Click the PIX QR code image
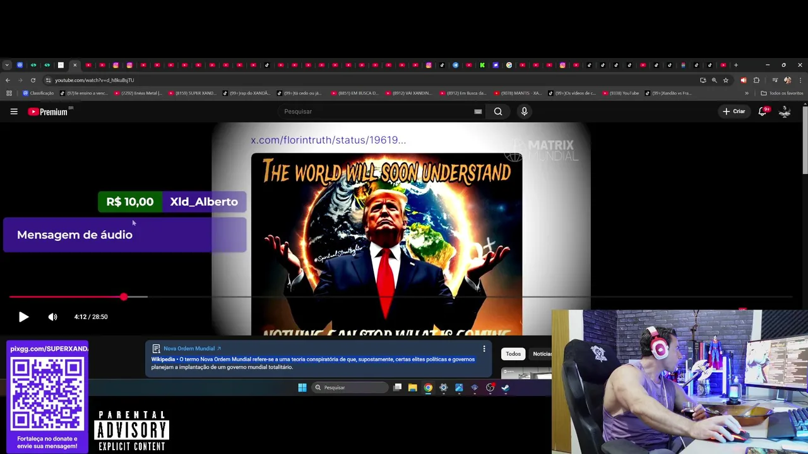 point(47,395)
